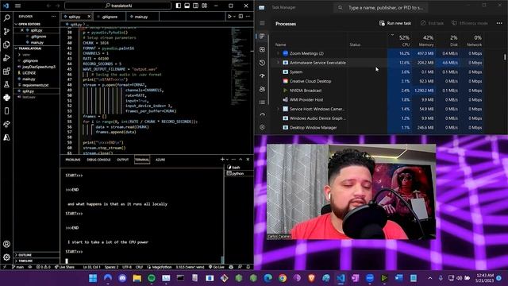Click Efficiency mode button

469,23
